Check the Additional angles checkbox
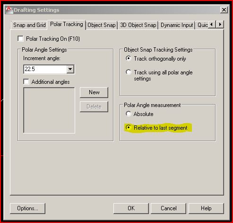 [x=26, y=82]
